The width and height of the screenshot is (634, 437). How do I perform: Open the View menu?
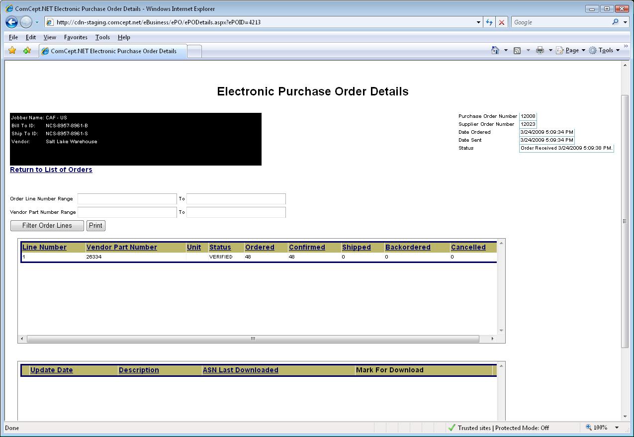50,37
